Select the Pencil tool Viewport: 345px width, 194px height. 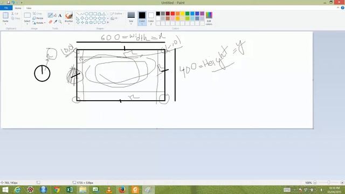pyautogui.click(x=50, y=16)
